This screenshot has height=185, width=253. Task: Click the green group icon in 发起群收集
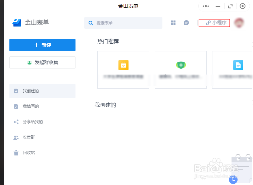coord(30,62)
